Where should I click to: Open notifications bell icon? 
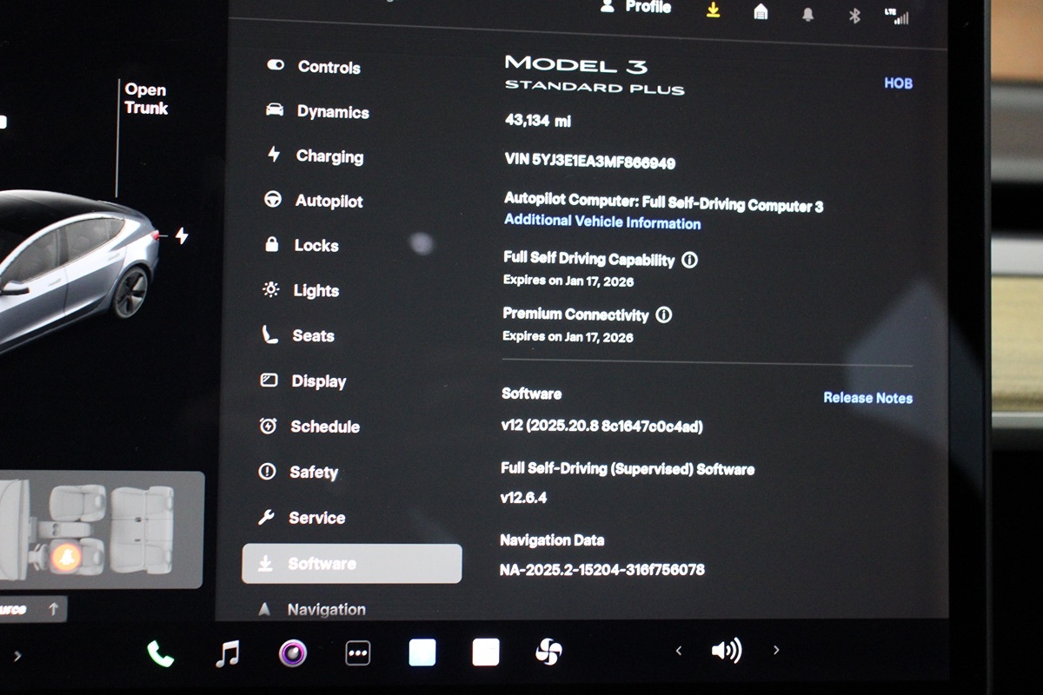(808, 14)
